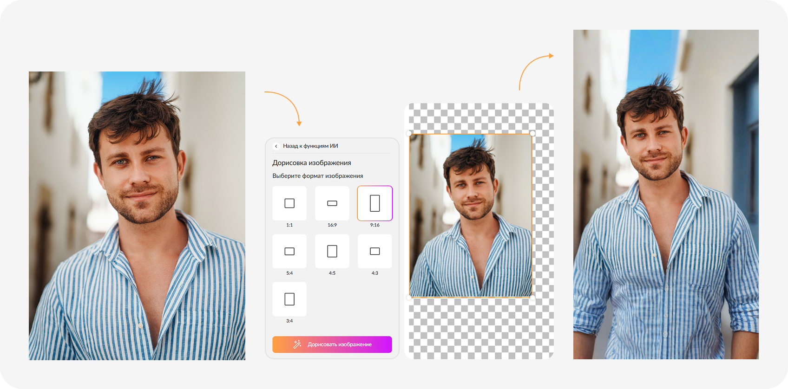This screenshot has width=788, height=389.
Task: Click the '16:9' label text
Action: click(x=332, y=225)
